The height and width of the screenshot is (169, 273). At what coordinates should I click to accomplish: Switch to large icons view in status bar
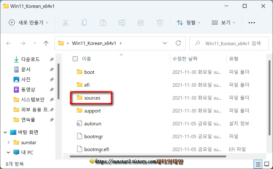pos(267,164)
